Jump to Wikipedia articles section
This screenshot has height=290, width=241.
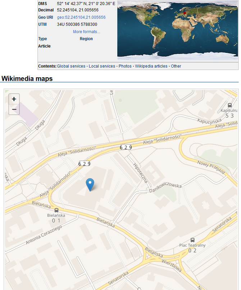click(x=151, y=66)
